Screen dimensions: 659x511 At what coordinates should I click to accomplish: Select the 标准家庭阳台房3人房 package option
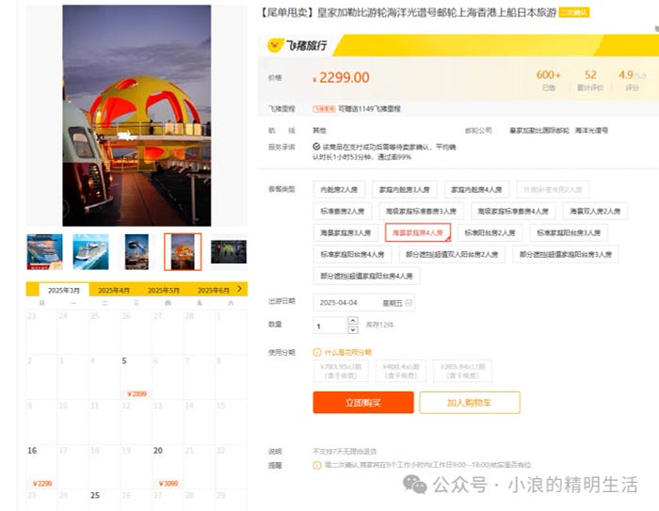[x=569, y=232]
